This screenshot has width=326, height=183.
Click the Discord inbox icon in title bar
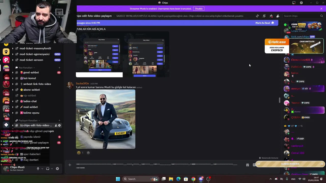click(294, 3)
